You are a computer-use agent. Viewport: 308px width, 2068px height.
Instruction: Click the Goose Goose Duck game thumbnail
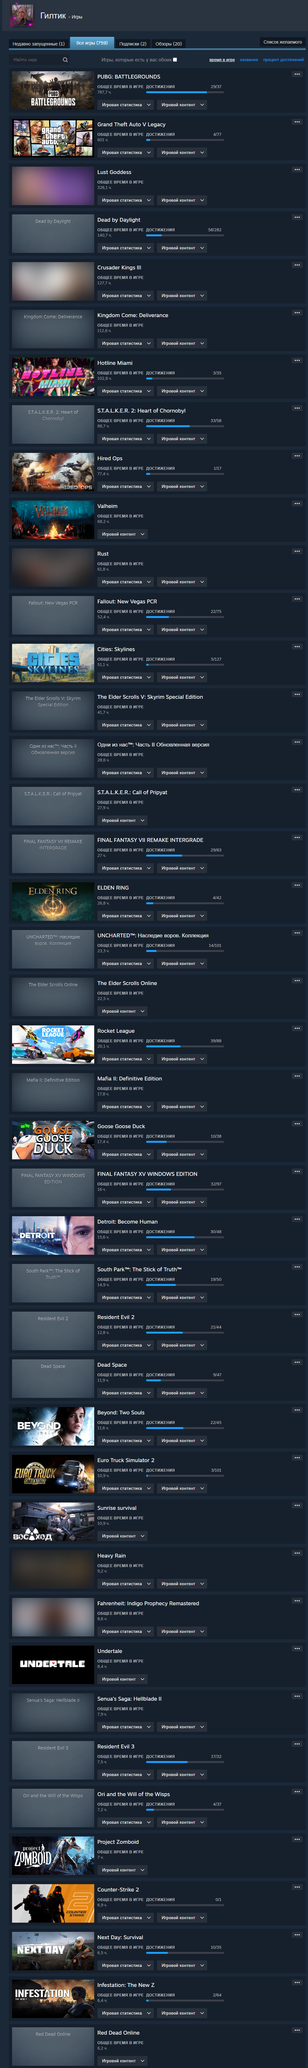53,1140
